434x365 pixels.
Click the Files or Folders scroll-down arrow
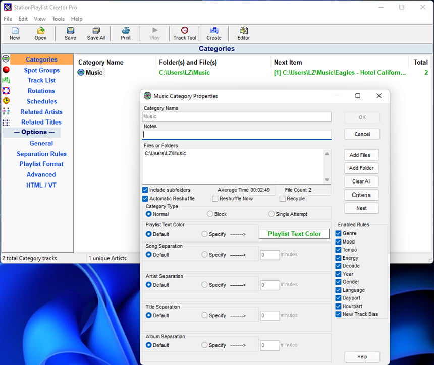[x=327, y=180]
